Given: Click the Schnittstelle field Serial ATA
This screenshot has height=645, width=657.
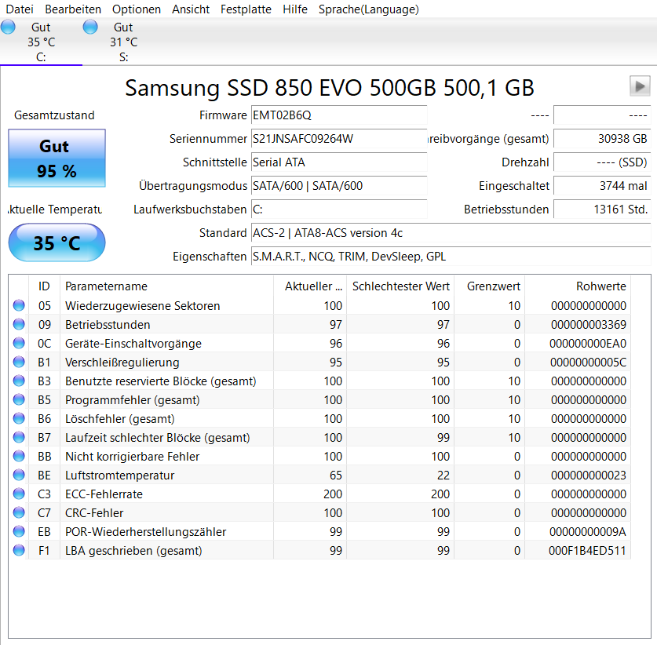Looking at the screenshot, I should point(339,162).
